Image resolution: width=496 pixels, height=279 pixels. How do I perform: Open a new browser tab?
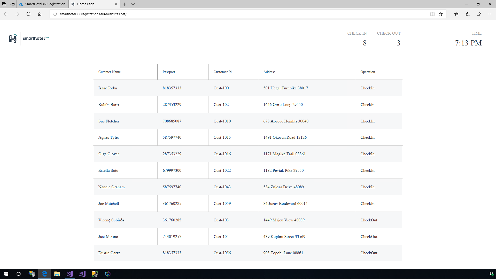click(x=125, y=4)
